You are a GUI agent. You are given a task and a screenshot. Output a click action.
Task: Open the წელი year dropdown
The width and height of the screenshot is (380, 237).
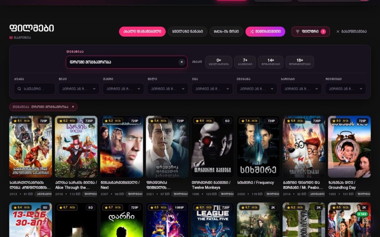click(x=168, y=89)
